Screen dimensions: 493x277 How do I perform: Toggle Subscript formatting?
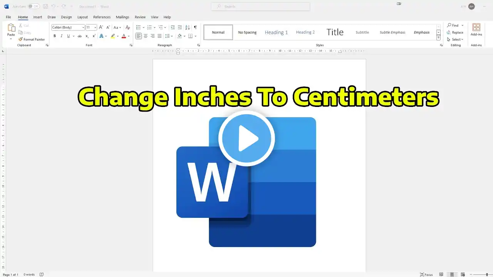87,36
